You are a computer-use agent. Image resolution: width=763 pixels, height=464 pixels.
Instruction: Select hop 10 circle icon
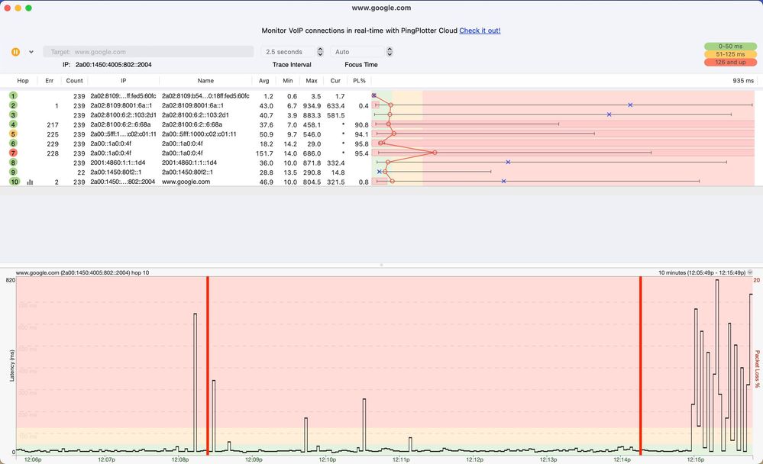coord(15,182)
